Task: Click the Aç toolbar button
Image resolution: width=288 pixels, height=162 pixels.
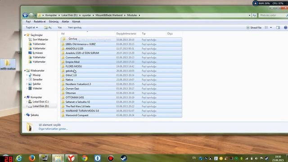Action: 48,27
